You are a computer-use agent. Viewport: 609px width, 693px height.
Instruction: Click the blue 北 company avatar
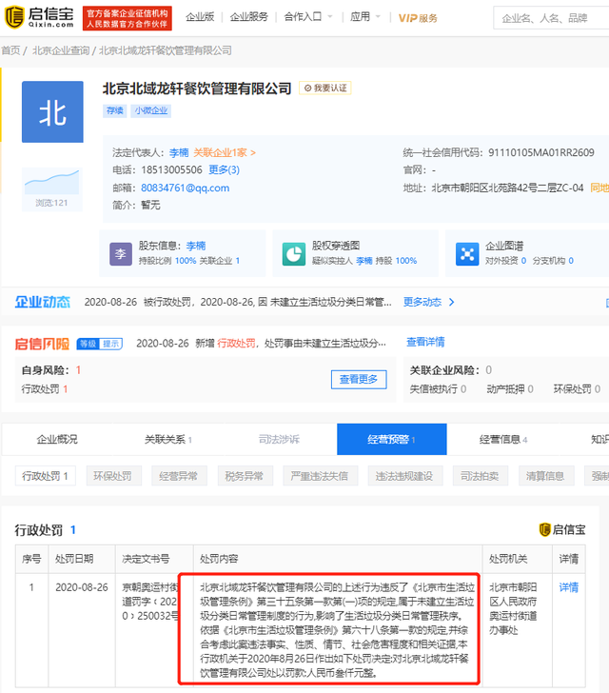(51, 112)
